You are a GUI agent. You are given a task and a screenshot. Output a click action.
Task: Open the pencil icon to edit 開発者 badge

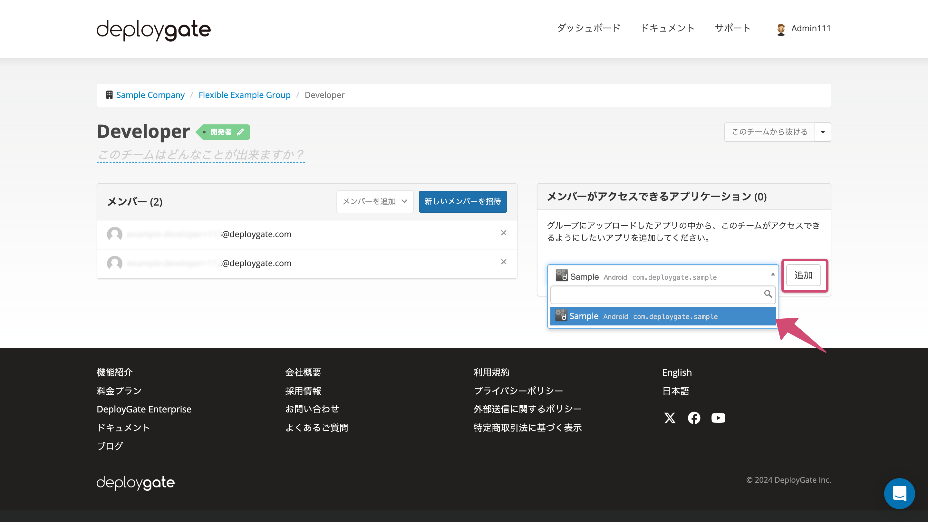pyautogui.click(x=240, y=132)
